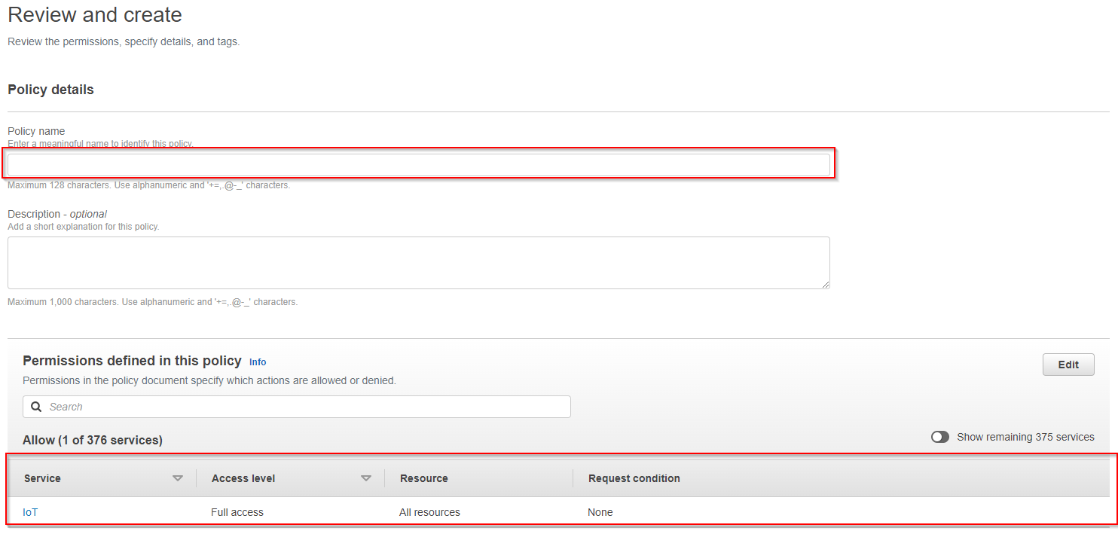
Task: Click the None request condition cell
Action: point(600,512)
